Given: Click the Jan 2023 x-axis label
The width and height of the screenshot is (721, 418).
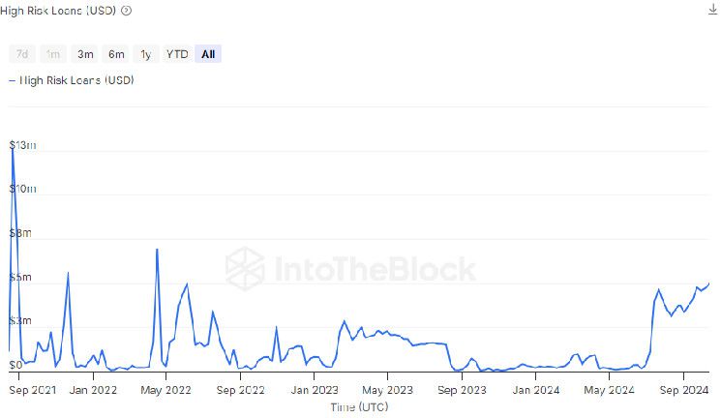Looking at the screenshot, I should (x=315, y=391).
